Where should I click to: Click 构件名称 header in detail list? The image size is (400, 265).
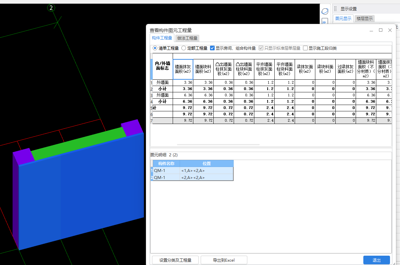click(x=166, y=164)
